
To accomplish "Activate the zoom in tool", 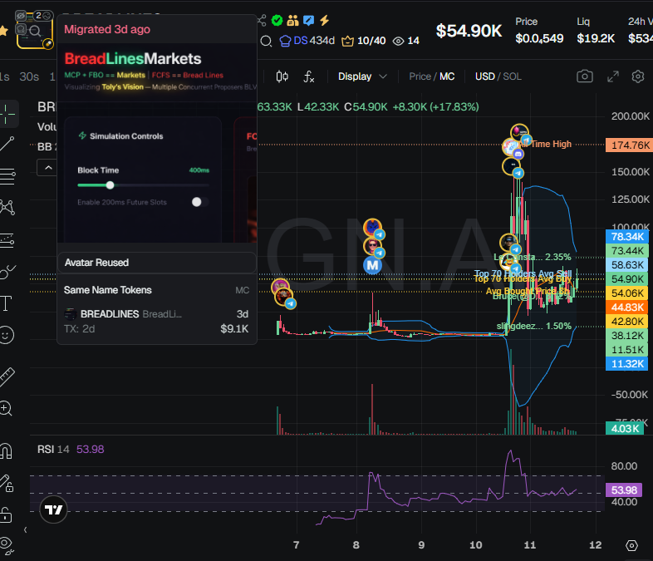I will tap(7, 408).
